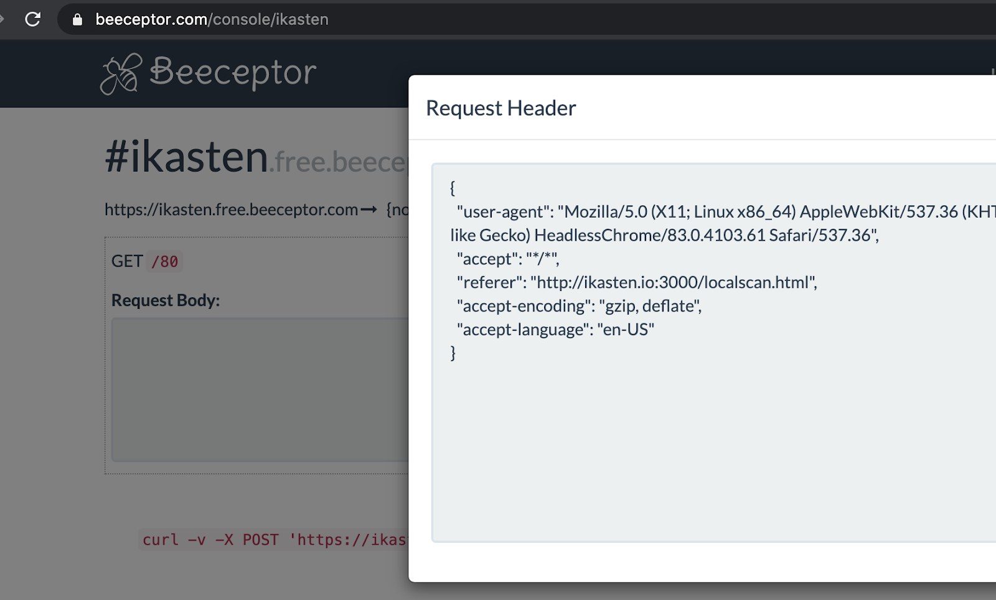
Task: Click the referer line with ikasten.io:3000
Action: pyautogui.click(x=637, y=282)
